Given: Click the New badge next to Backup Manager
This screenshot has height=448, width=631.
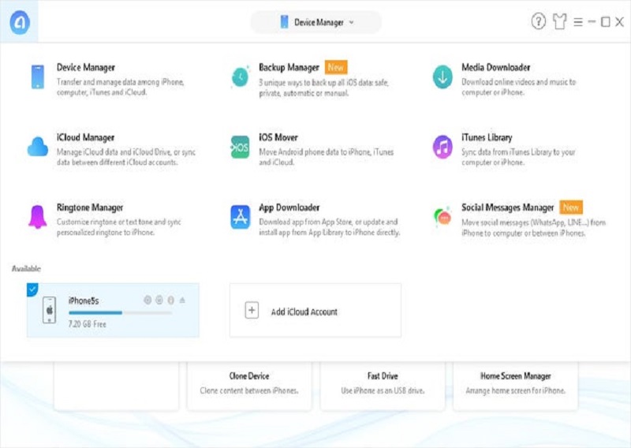Looking at the screenshot, I should click(336, 67).
